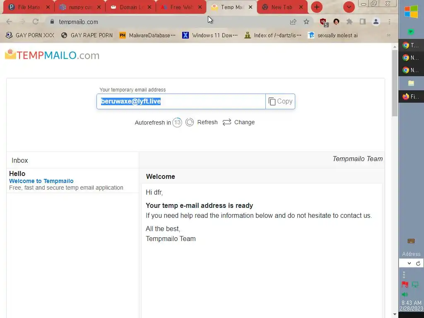Click the circular refresh icon beside Refresh
Viewport: 424px width, 318px height.
(x=190, y=122)
